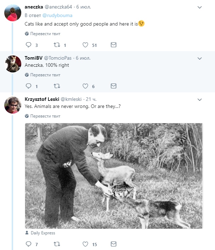Open TomiBV's cat profile avatar

(x=13, y=64)
